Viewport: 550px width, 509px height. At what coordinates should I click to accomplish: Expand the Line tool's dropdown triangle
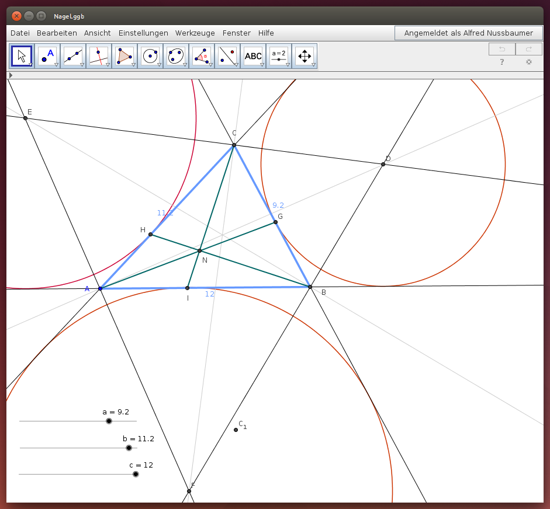point(82,65)
